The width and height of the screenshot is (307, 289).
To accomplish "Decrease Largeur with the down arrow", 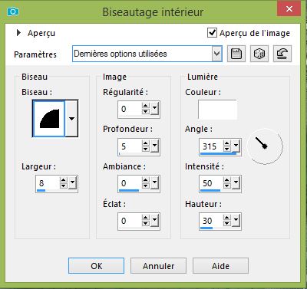I will pyautogui.click(x=64, y=186).
